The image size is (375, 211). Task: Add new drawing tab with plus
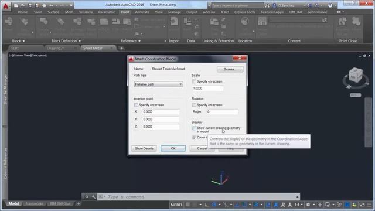point(121,48)
